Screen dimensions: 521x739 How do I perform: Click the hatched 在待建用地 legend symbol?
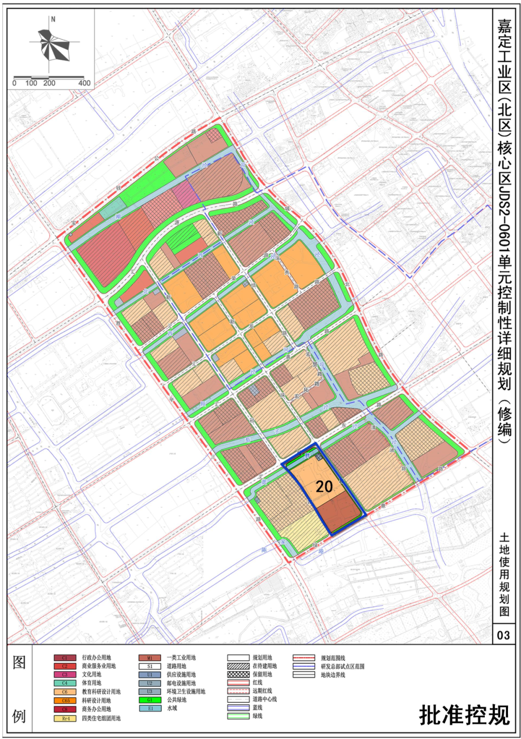pos(238,666)
